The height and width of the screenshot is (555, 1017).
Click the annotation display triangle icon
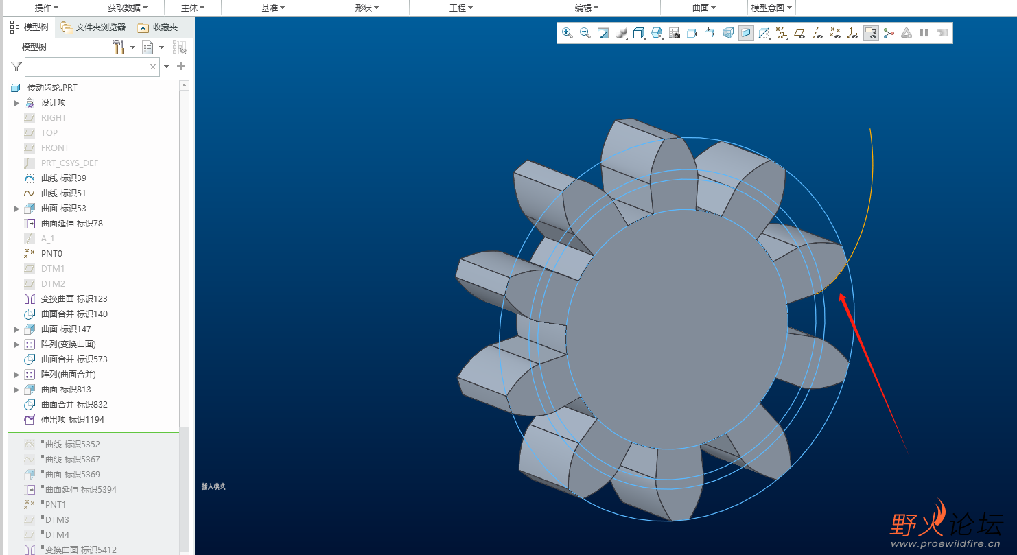coord(907,33)
